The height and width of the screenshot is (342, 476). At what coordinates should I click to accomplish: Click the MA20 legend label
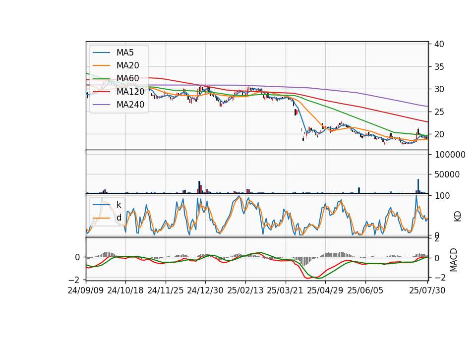(x=127, y=65)
